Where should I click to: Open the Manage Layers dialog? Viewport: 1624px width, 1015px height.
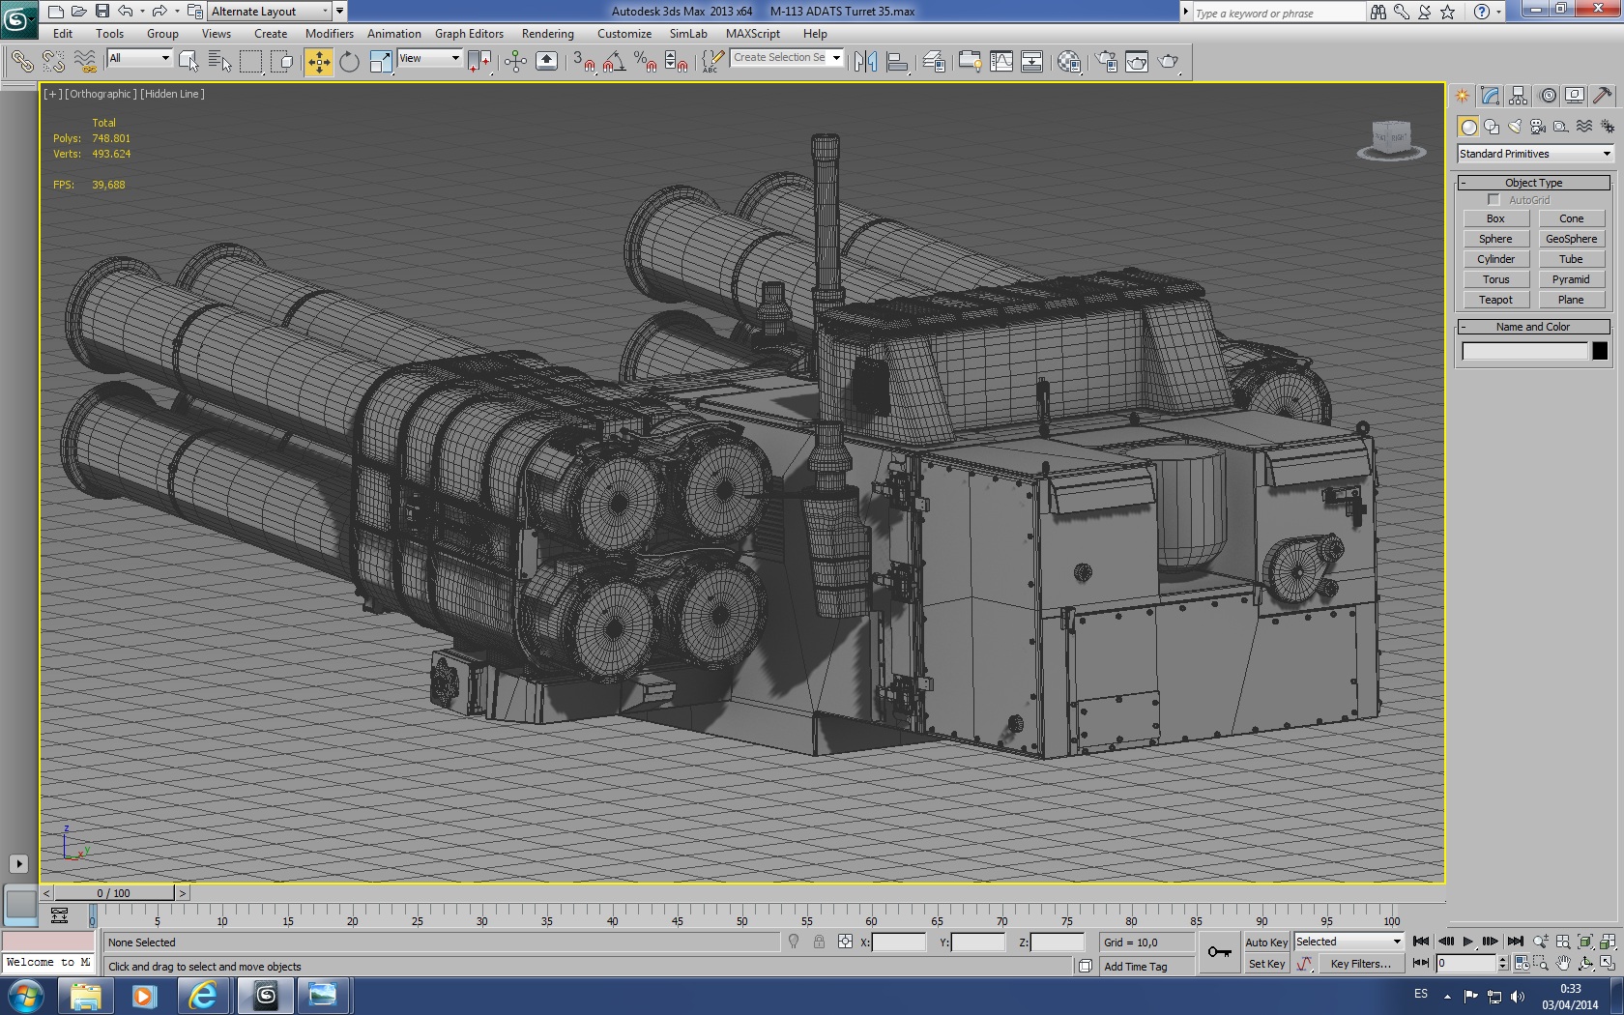tap(934, 62)
